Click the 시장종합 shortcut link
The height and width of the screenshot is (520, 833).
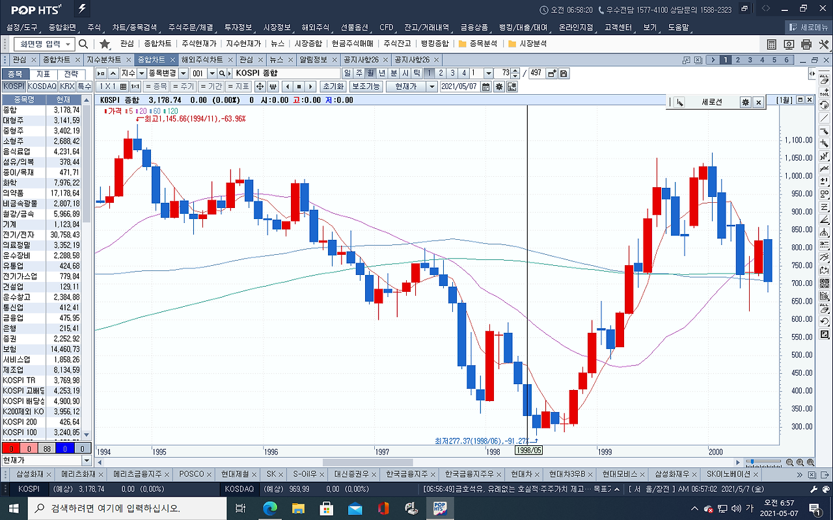click(x=308, y=44)
